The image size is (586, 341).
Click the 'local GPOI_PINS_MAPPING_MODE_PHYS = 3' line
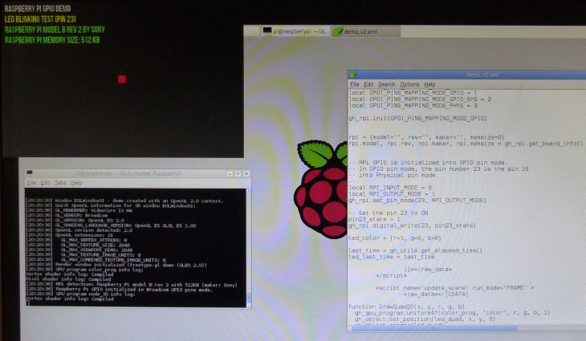[413, 106]
